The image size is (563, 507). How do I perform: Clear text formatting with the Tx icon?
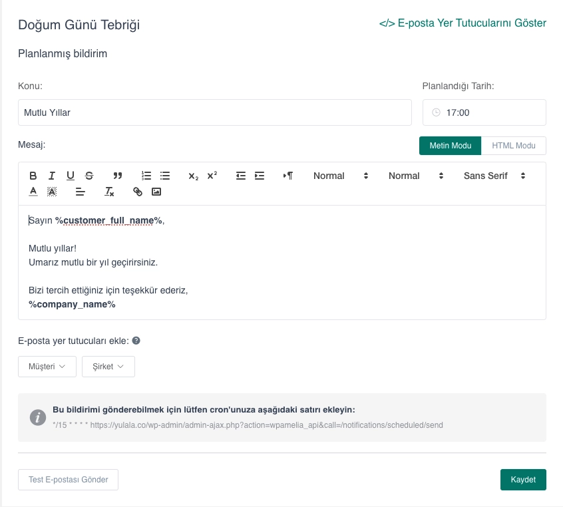pos(110,192)
